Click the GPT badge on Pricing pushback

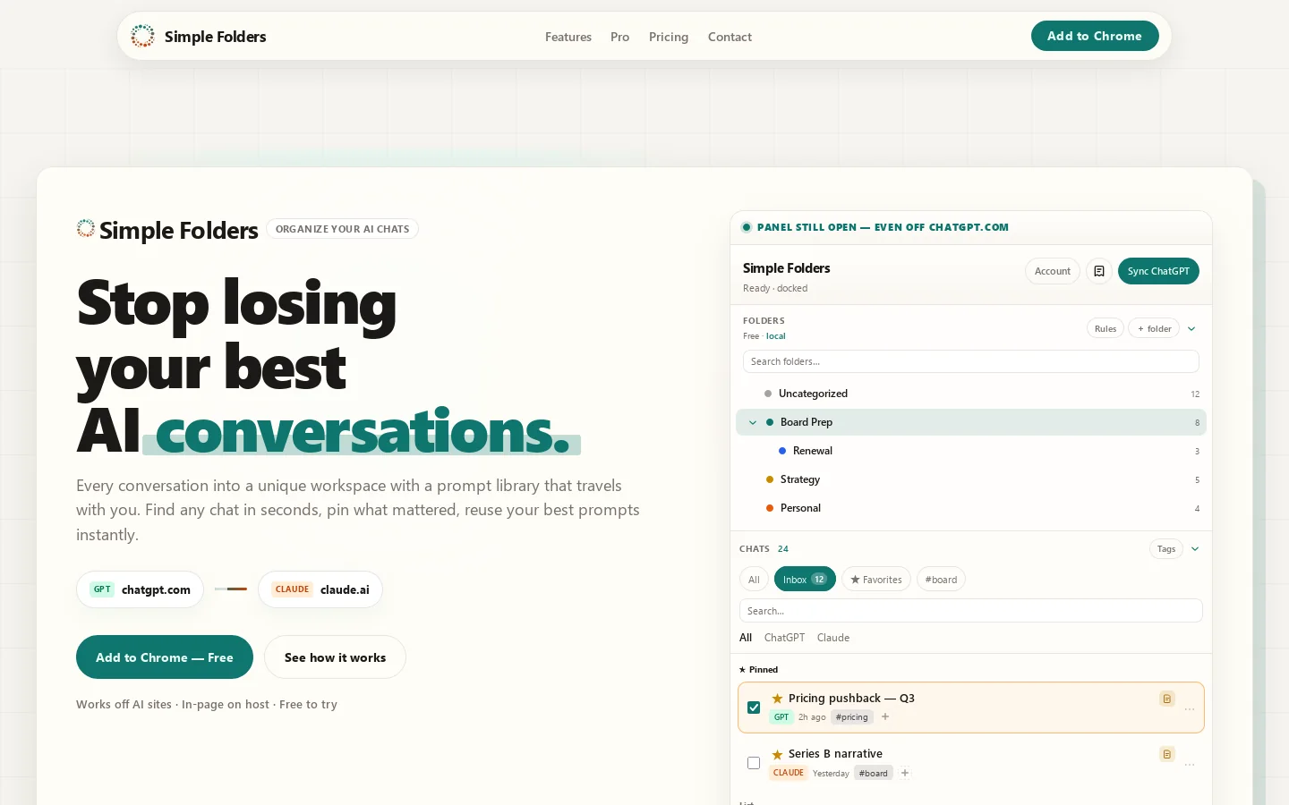(781, 716)
